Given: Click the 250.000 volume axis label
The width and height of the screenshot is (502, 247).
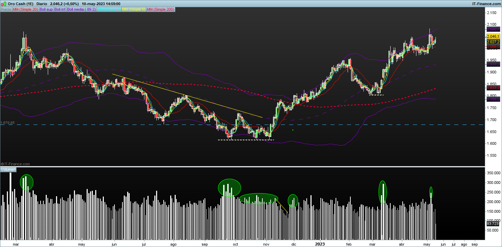Looking at the screenshot, I should coord(493,192).
